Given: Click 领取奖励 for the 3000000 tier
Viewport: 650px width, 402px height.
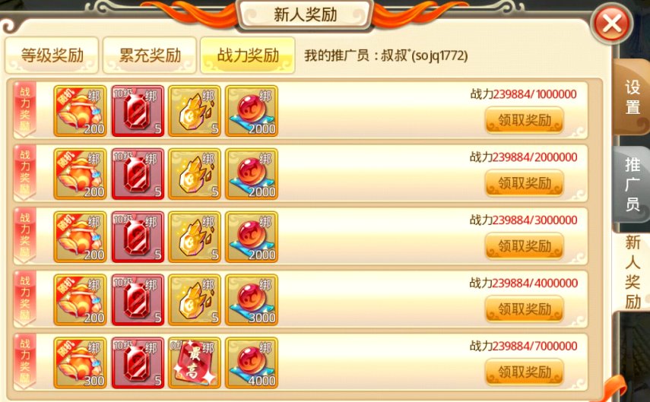Looking at the screenshot, I should [x=525, y=246].
